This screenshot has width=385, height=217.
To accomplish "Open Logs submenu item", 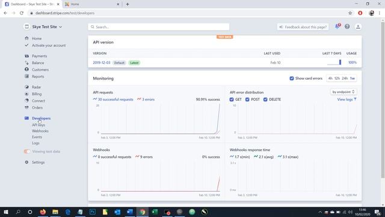I will 35,143.
